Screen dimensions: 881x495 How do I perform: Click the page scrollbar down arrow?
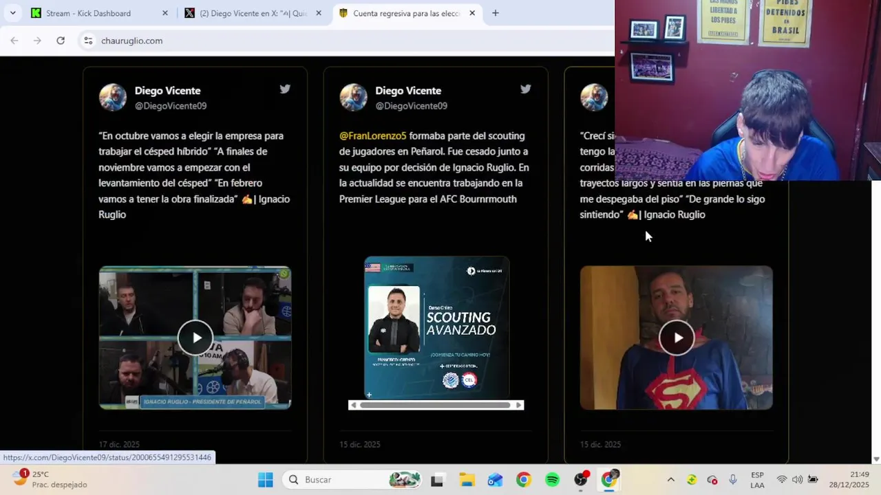coord(876,459)
